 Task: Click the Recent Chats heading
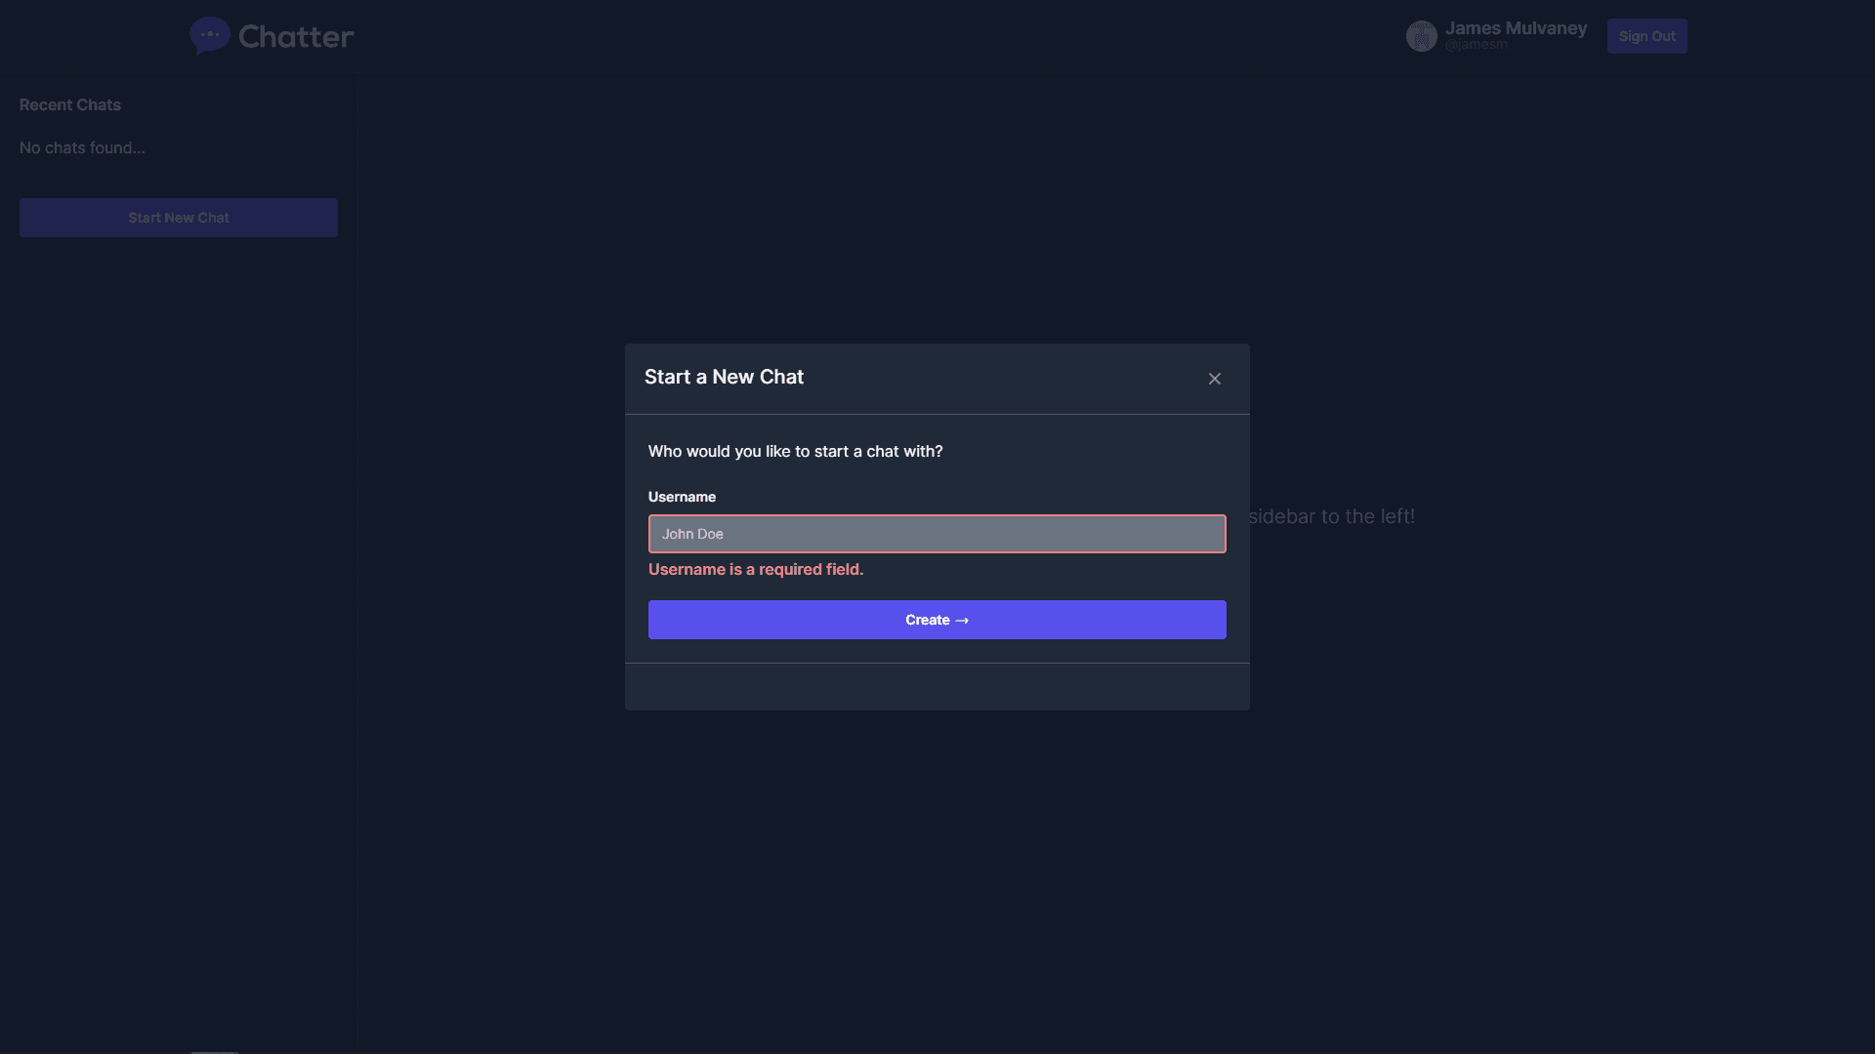(x=70, y=104)
